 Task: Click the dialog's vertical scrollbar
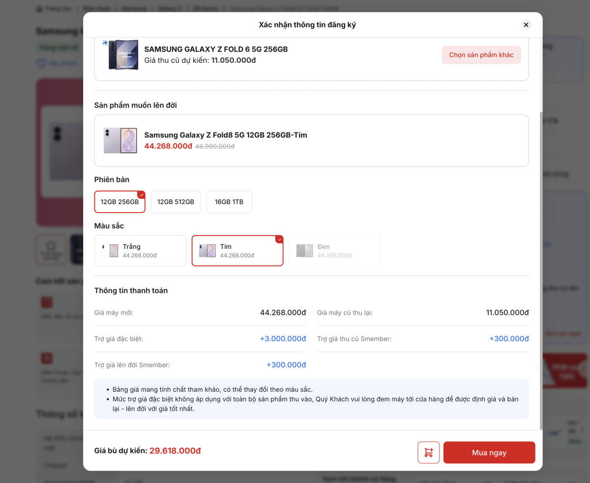coord(541,270)
